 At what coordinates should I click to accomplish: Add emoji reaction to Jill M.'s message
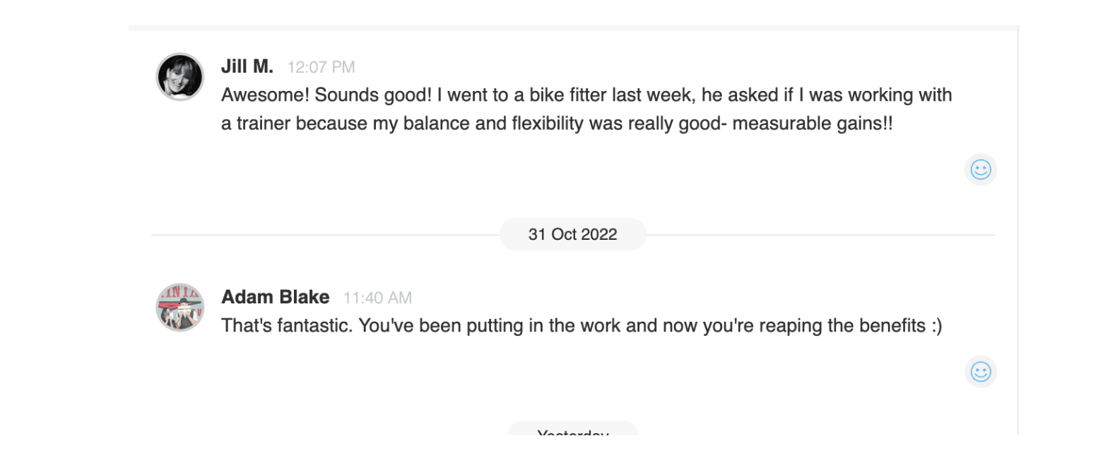[x=980, y=169]
